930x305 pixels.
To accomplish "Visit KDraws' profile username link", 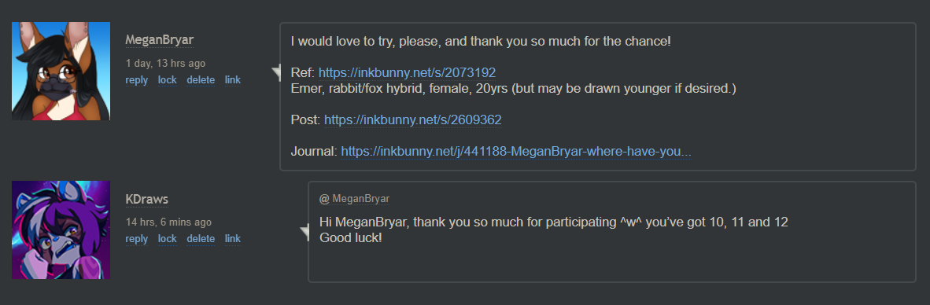I will [x=147, y=200].
